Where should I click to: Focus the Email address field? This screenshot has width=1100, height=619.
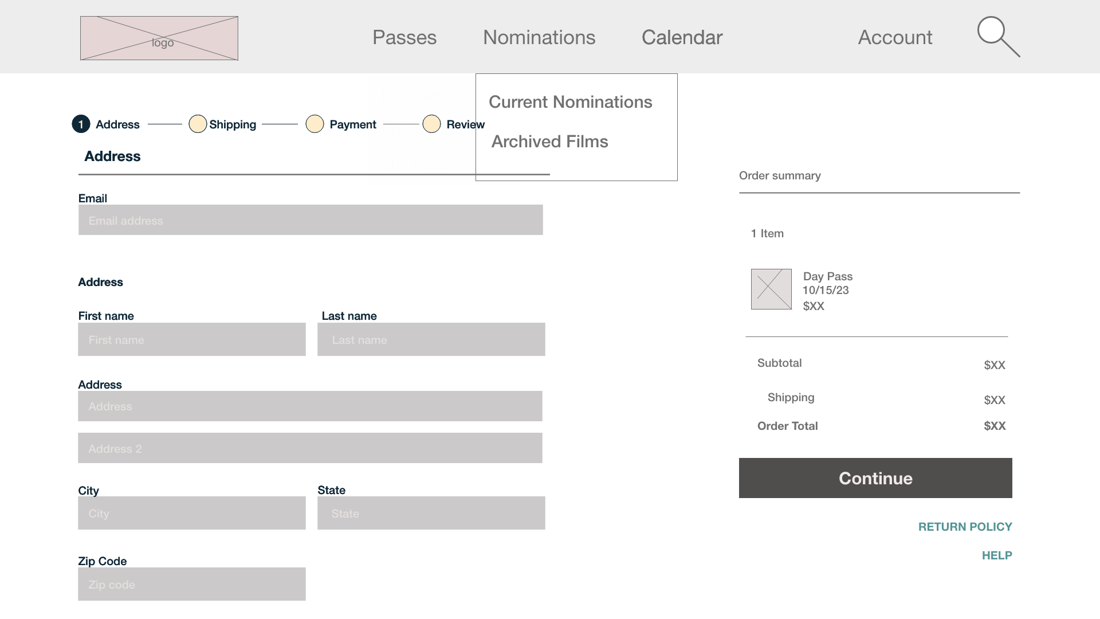pos(311,220)
